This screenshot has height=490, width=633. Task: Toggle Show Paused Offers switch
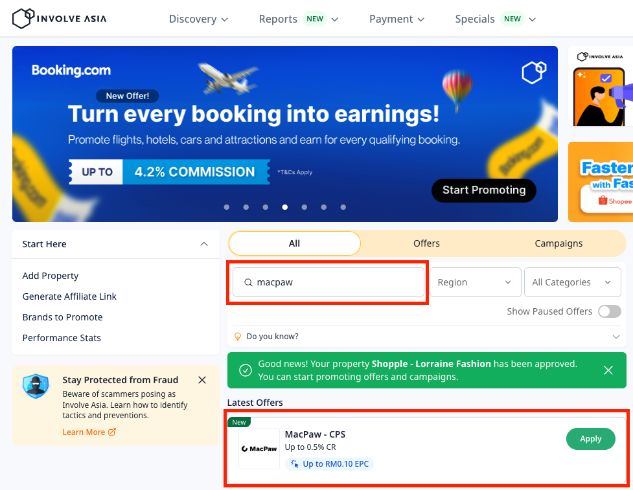[609, 311]
